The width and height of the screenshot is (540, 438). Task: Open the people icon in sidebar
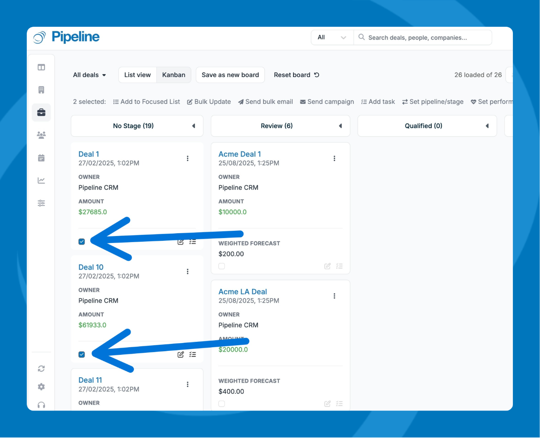(41, 135)
